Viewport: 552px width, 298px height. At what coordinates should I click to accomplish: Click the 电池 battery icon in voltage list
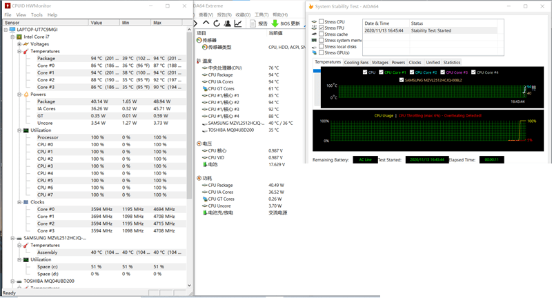tap(204, 164)
